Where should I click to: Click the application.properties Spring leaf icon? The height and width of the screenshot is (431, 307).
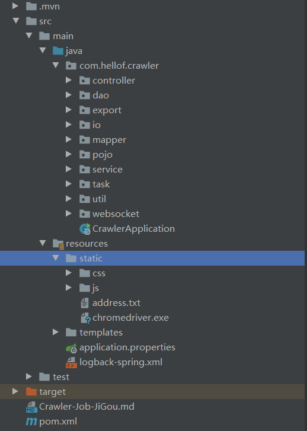[x=72, y=348]
